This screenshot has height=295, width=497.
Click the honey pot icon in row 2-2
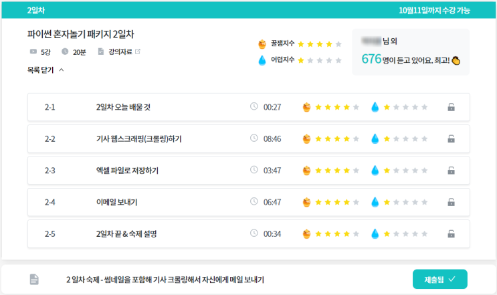tap(306, 138)
